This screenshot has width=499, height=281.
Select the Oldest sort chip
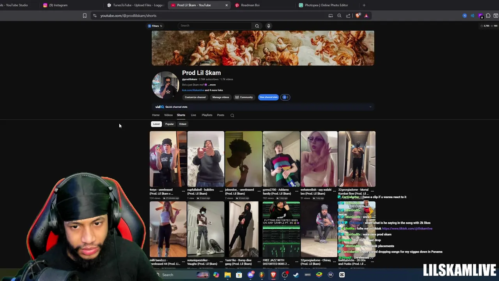point(183,124)
